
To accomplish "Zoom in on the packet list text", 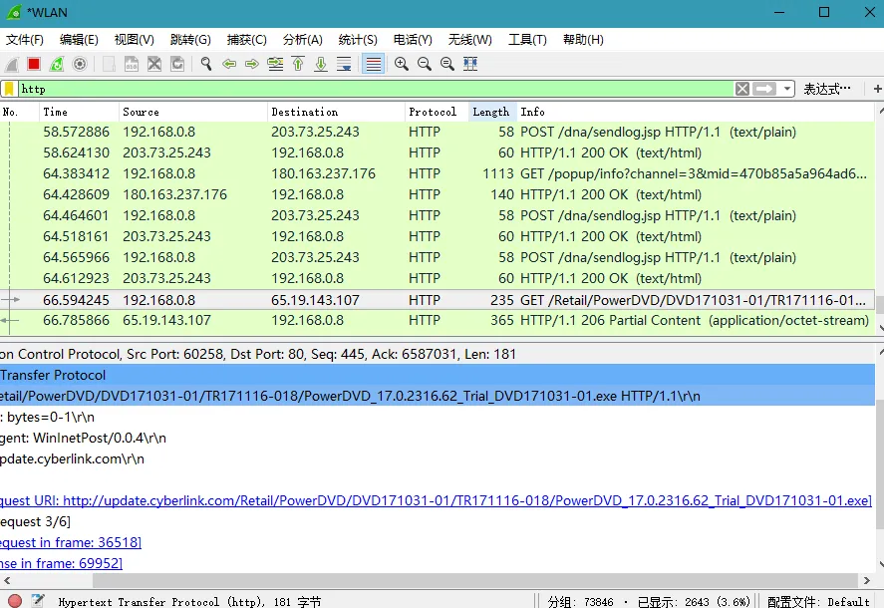I will pyautogui.click(x=400, y=63).
